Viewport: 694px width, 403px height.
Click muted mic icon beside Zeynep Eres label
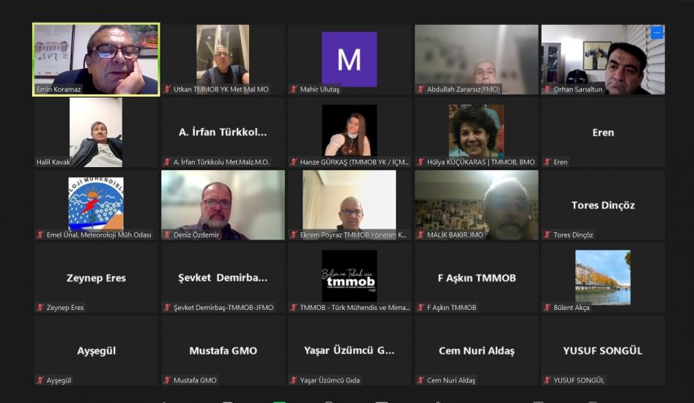click(x=40, y=308)
